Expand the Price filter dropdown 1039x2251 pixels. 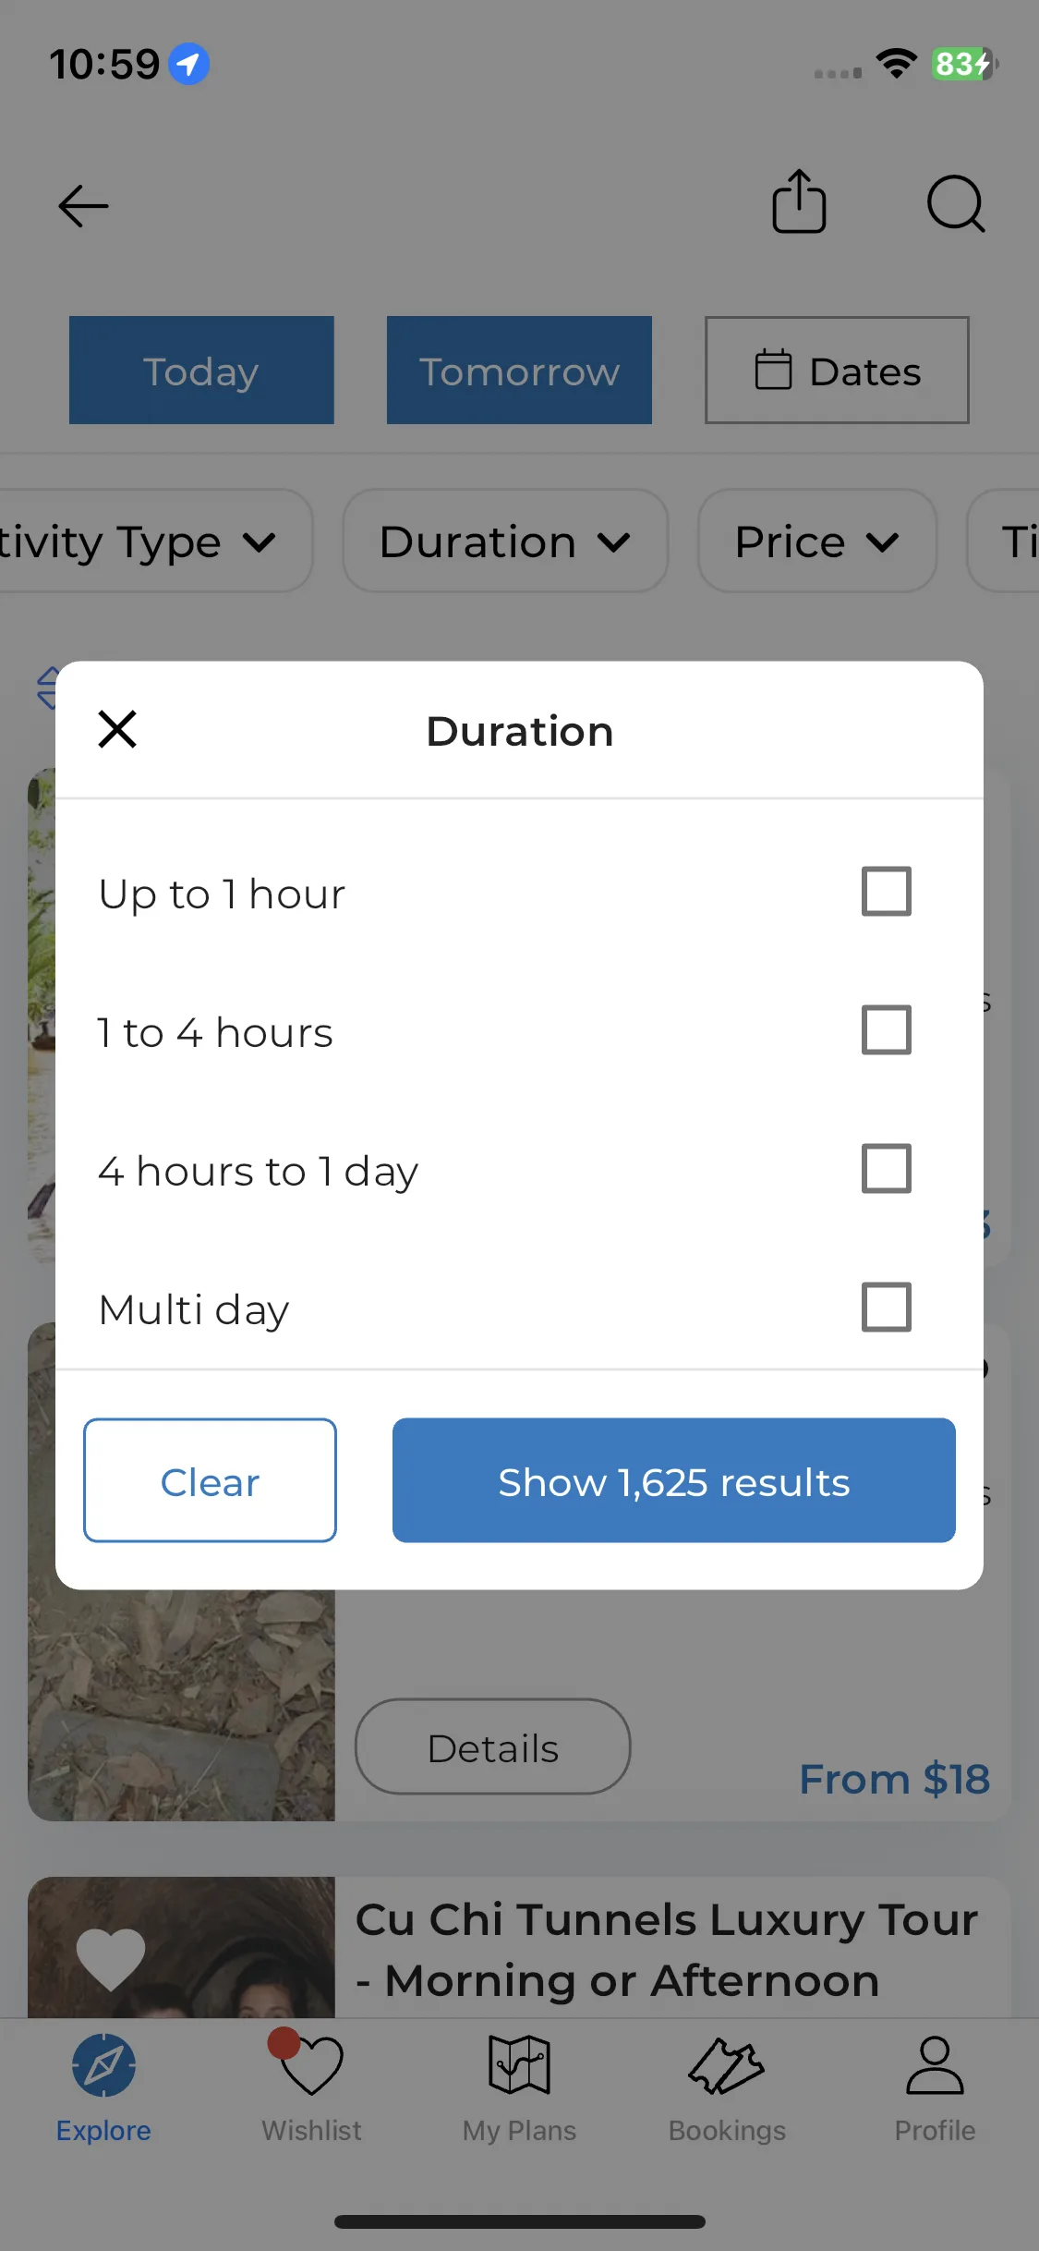tap(817, 541)
